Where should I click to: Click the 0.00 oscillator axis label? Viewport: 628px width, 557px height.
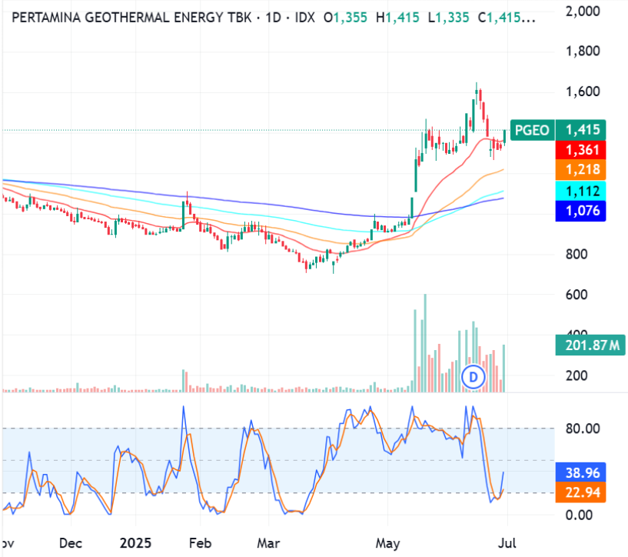(579, 515)
